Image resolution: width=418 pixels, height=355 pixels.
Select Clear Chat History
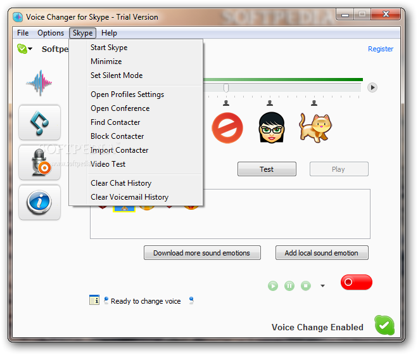click(x=136, y=183)
